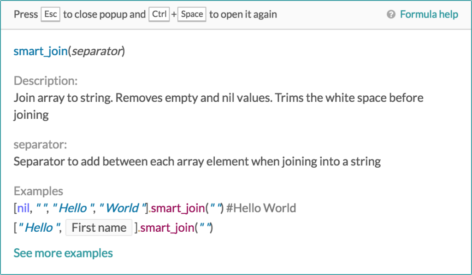Click the See more examples link

(x=63, y=252)
